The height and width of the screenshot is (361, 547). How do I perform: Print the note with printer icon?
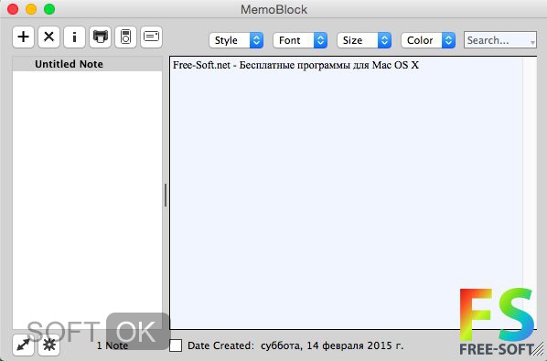coord(100,37)
